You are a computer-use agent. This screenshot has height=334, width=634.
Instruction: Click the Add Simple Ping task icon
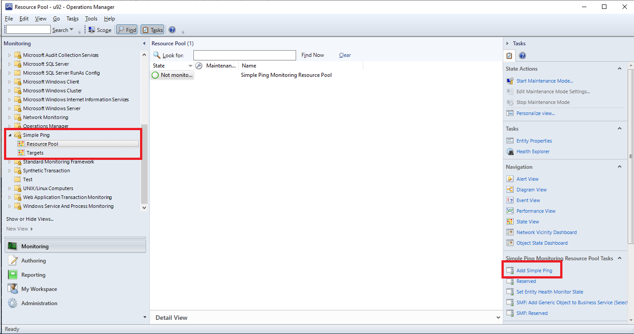coord(510,270)
